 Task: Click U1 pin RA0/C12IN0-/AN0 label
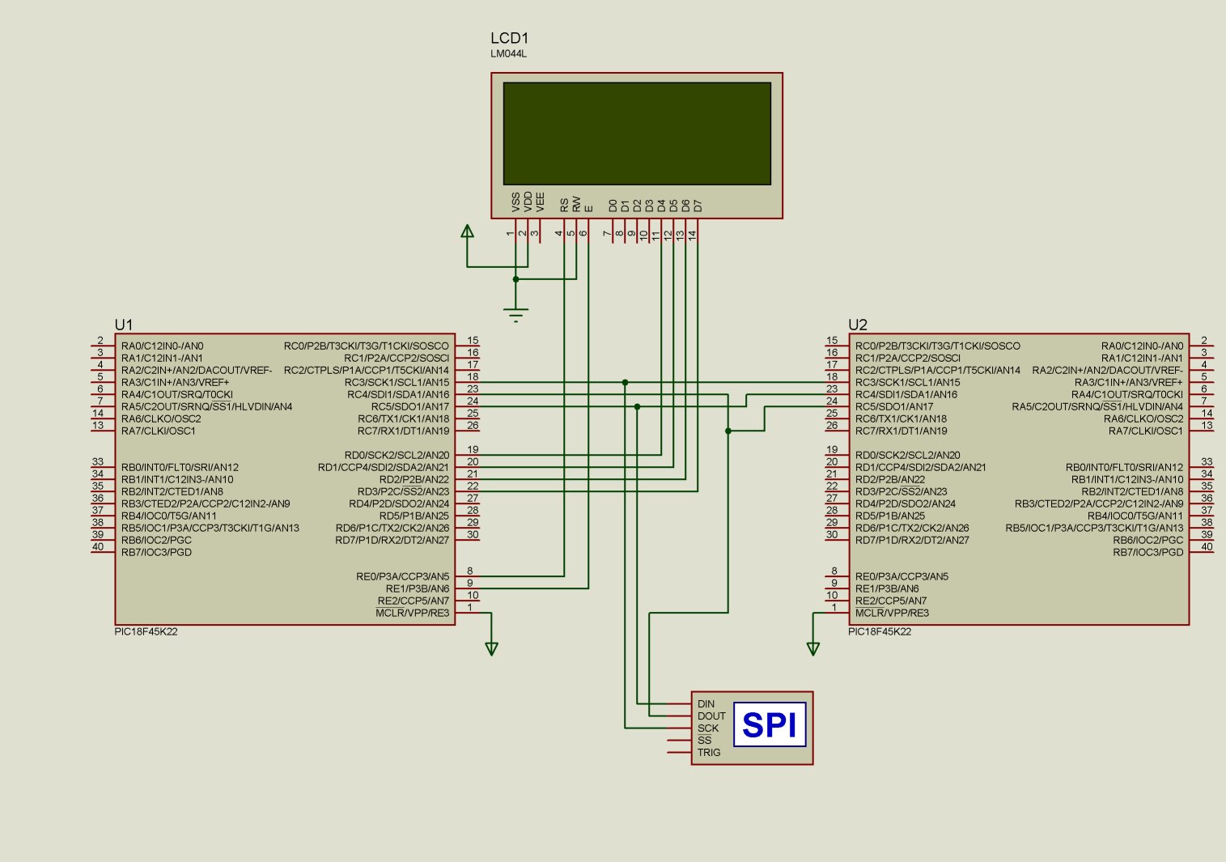pos(163,346)
